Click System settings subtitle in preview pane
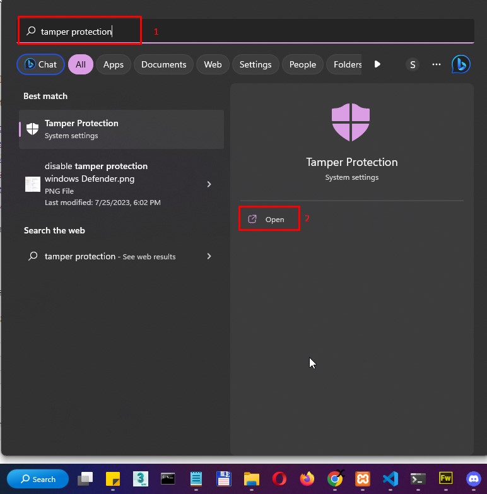 pyautogui.click(x=352, y=177)
